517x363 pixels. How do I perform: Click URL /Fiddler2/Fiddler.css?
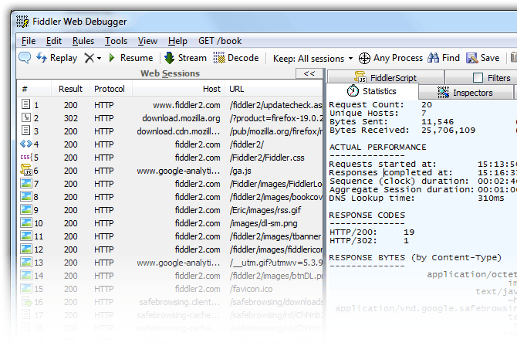click(267, 158)
